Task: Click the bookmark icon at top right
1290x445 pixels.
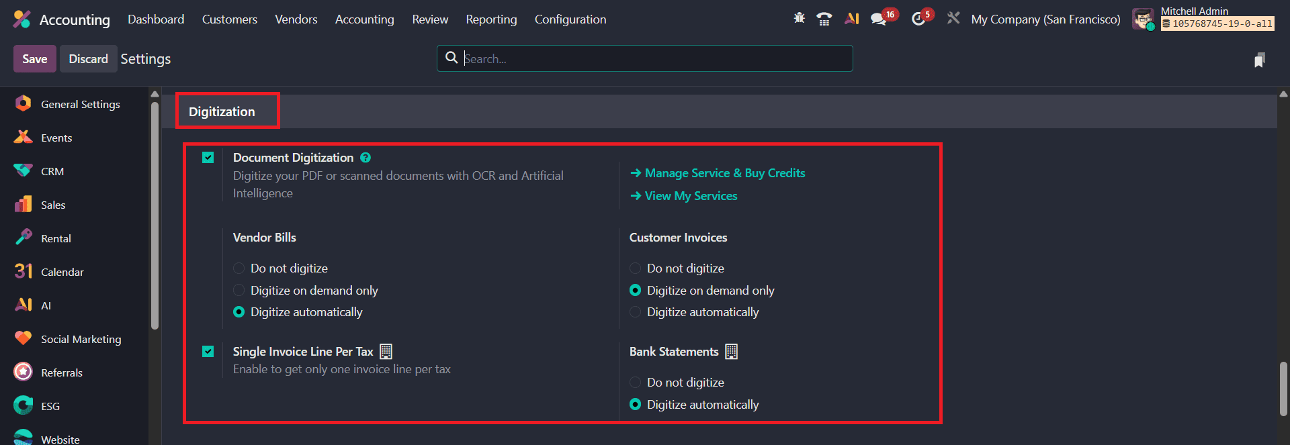Action: (x=1260, y=60)
